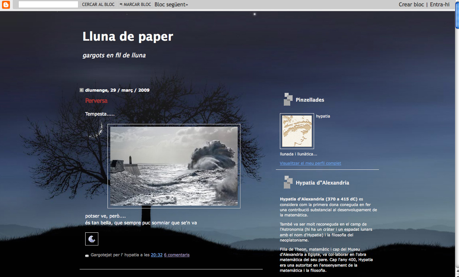
Task: Open the post titled Perversa
Action: pos(96,100)
